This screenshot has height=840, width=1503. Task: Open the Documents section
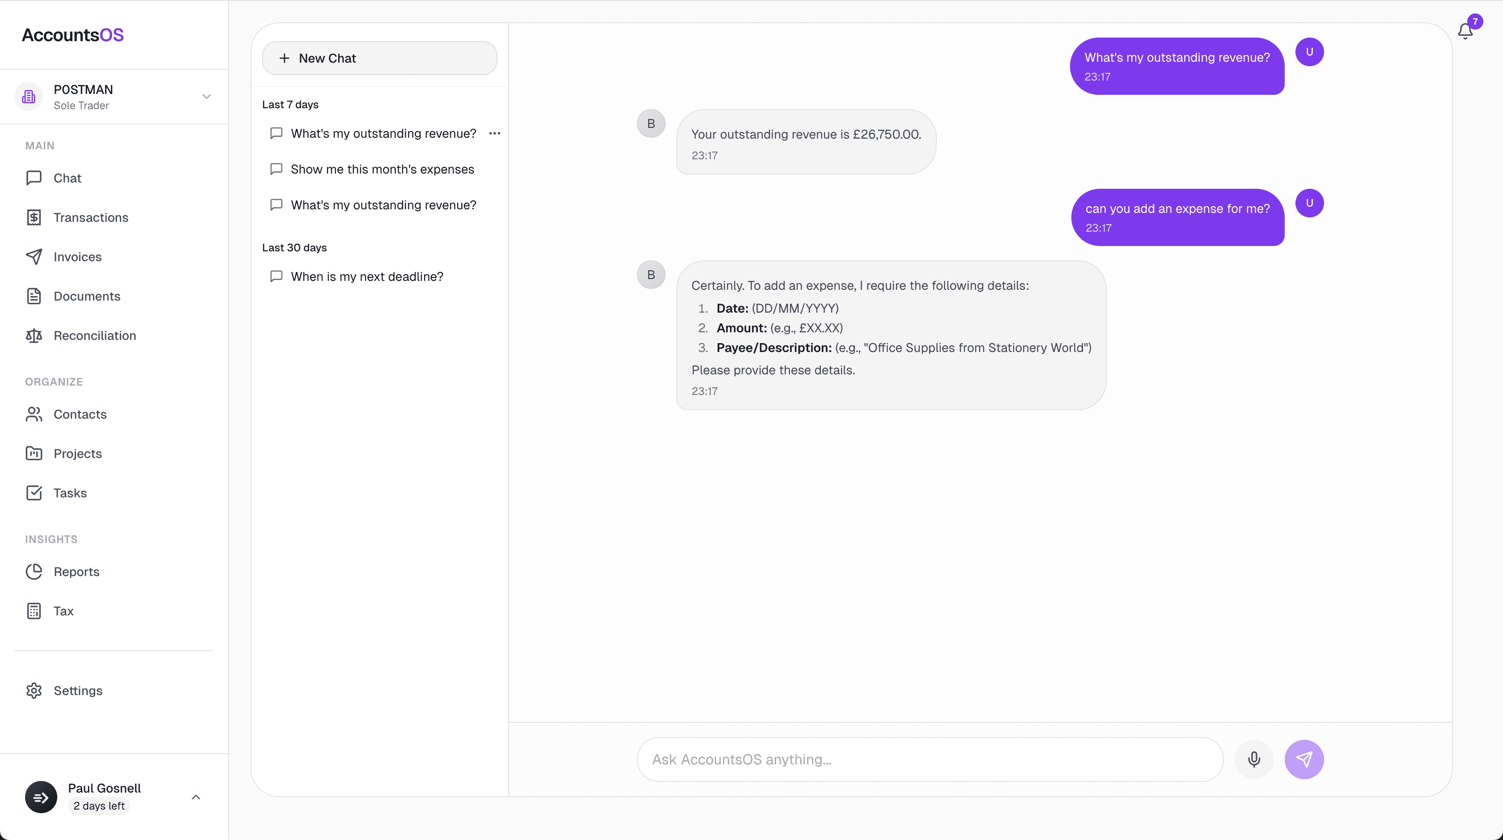pyautogui.click(x=88, y=297)
